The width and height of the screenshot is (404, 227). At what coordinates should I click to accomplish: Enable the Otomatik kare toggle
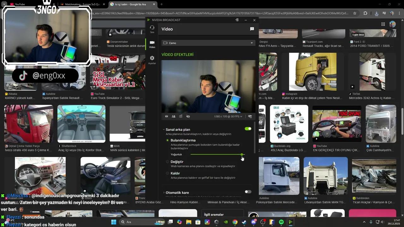click(248, 192)
